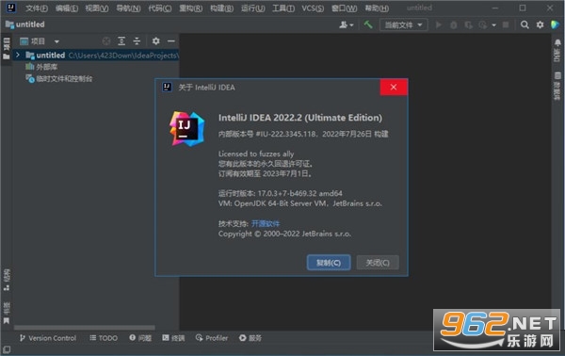This screenshot has width=565, height=356.
Task: Open the 构建(B) menu
Action: pyautogui.click(x=221, y=8)
